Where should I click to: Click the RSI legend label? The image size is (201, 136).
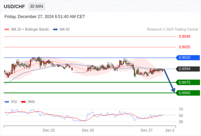click(x=14, y=102)
